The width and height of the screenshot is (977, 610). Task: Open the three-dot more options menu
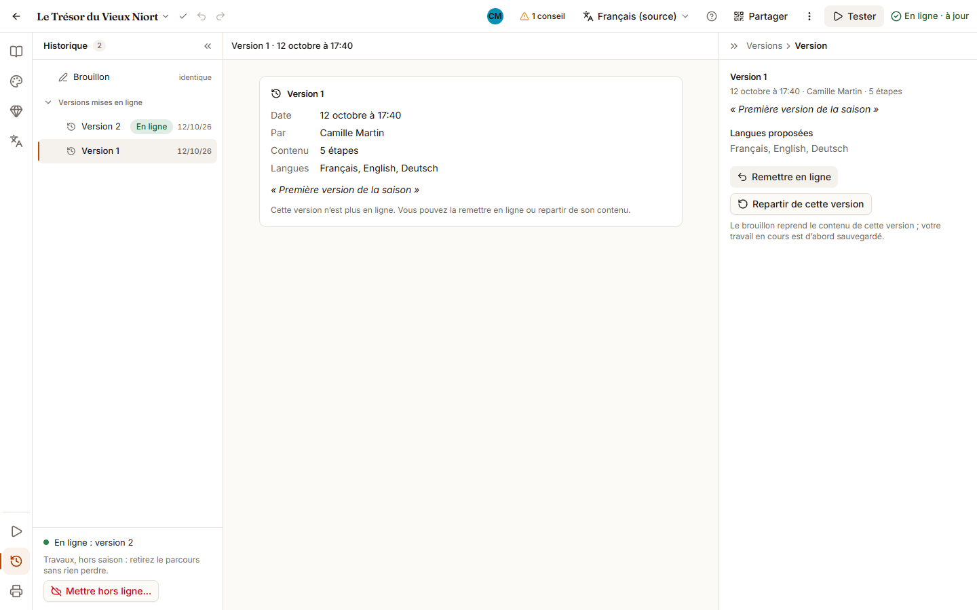(809, 16)
